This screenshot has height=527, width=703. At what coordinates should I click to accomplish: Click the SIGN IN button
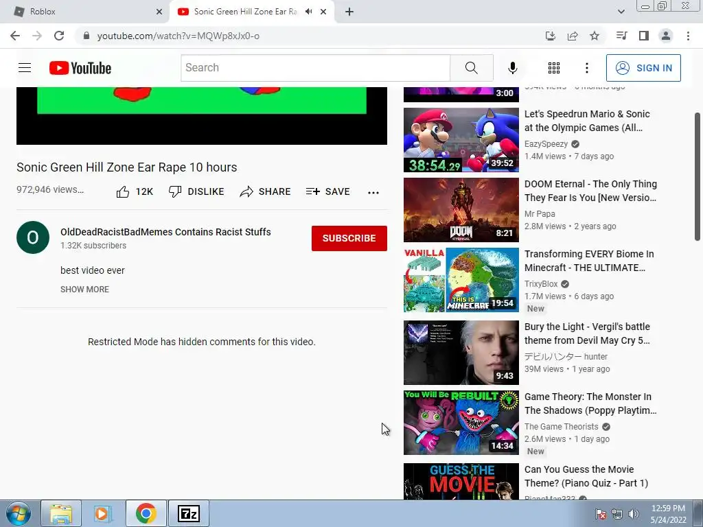coord(643,68)
